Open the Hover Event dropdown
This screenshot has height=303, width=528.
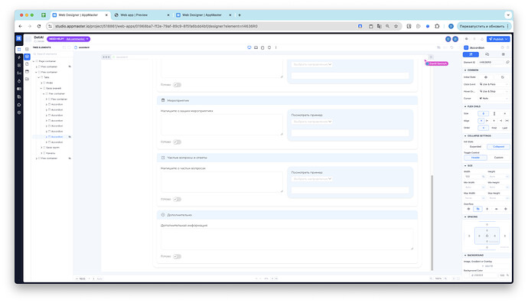(x=494, y=91)
